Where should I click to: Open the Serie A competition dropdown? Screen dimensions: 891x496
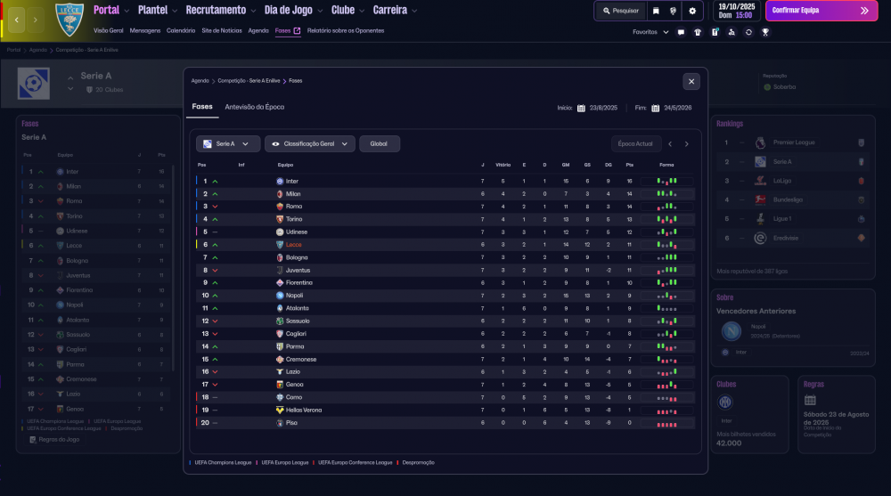pos(228,143)
